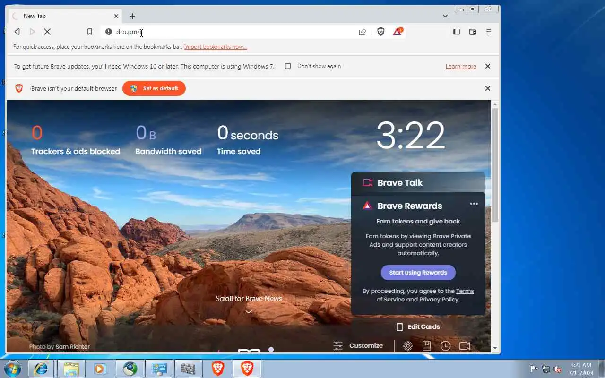Click the Bandwidth saved stat
This screenshot has width=605, height=378.
click(x=168, y=140)
